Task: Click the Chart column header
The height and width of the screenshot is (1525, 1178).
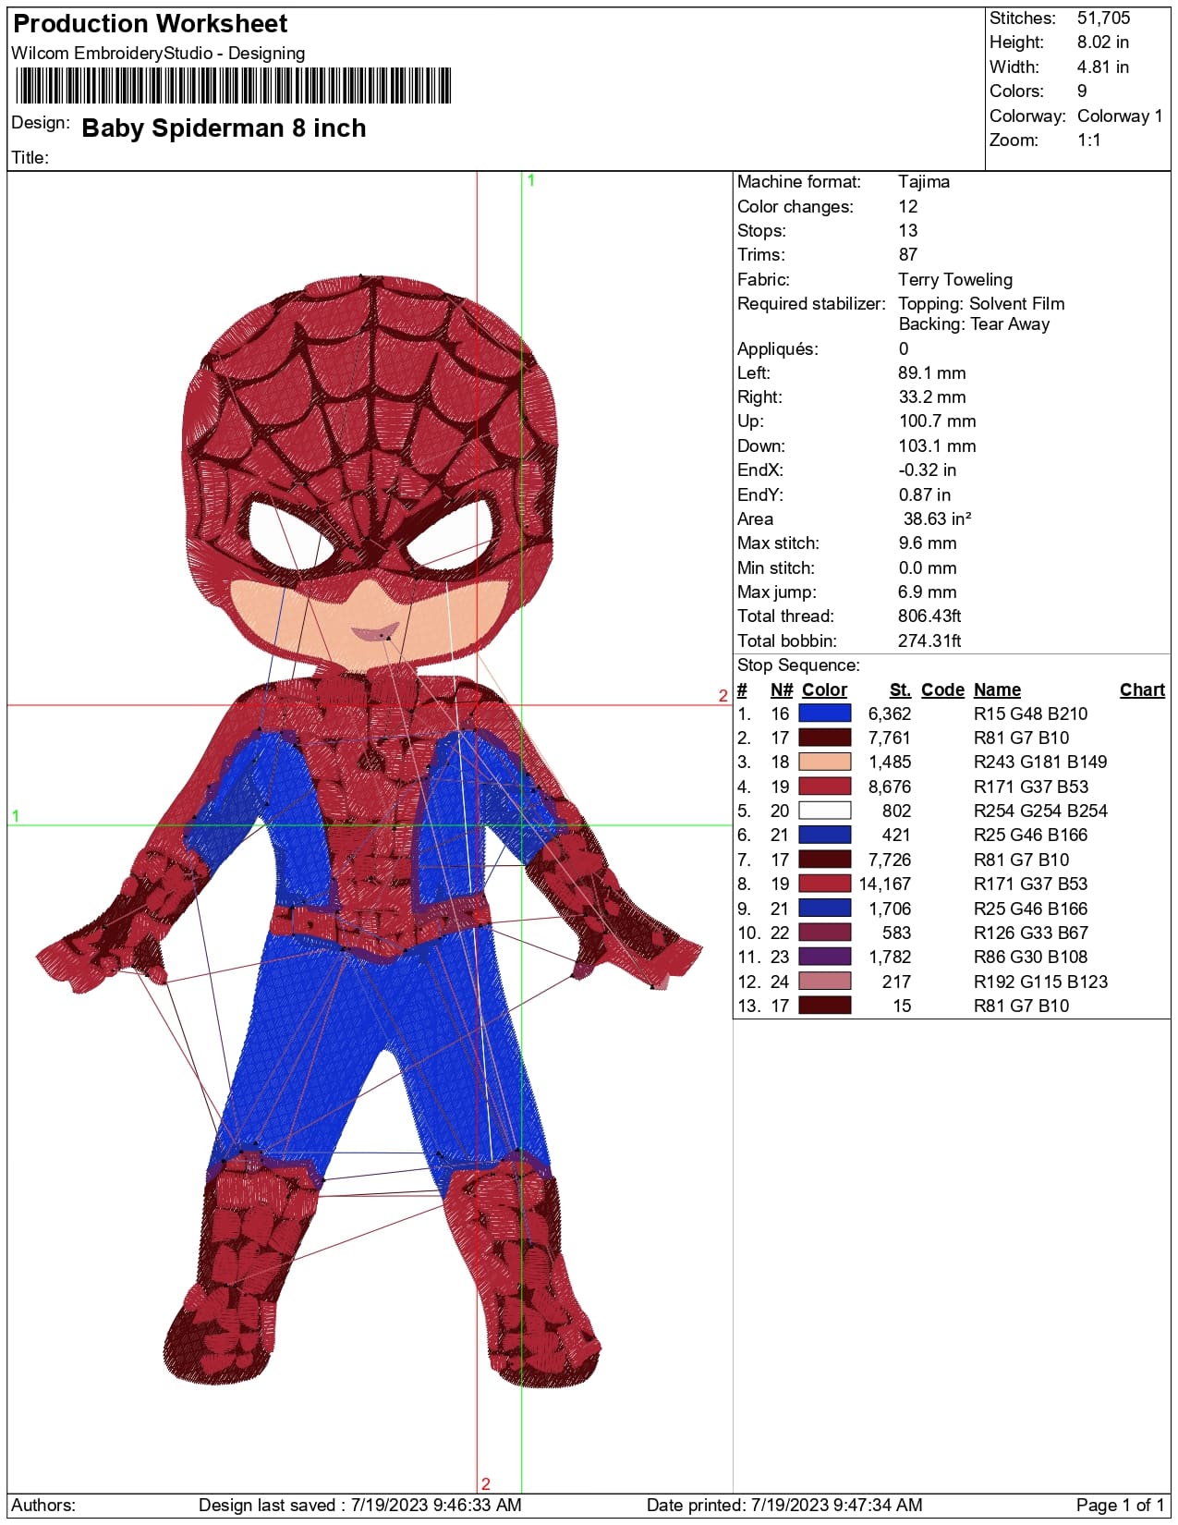Action: click(1142, 689)
